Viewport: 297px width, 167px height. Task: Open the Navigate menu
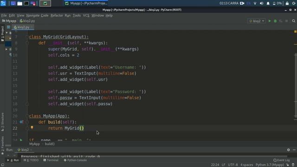[x=33, y=15]
